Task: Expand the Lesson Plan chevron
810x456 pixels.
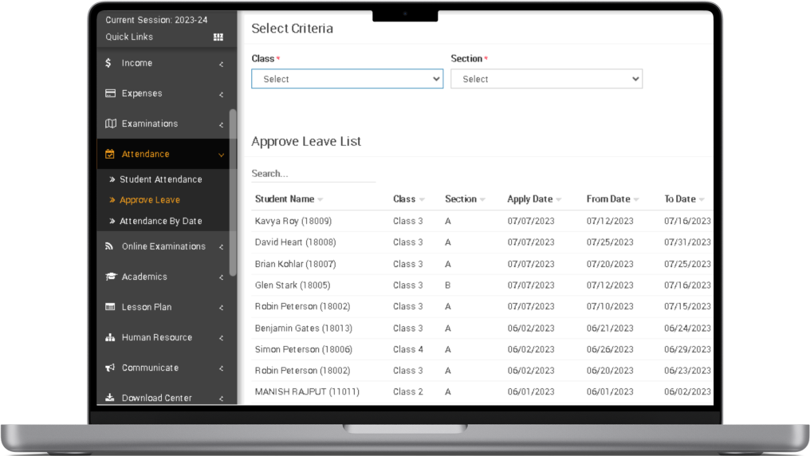Action: (221, 309)
